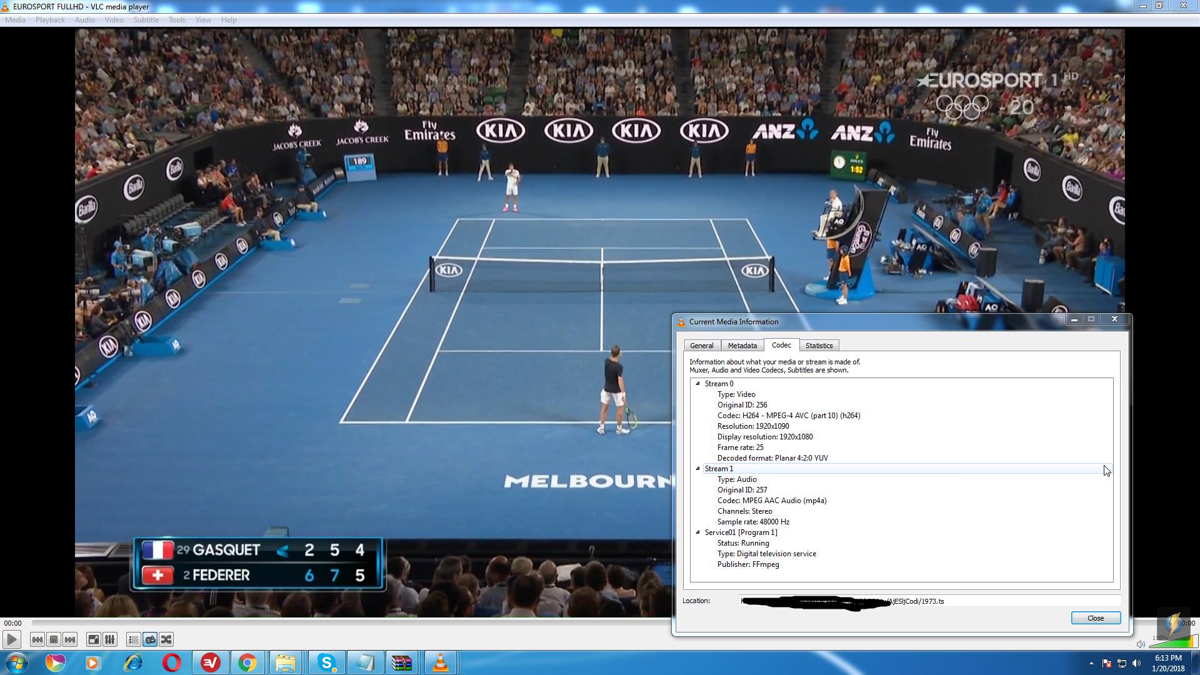Screen dimensions: 1200x675
Task: Toggle random shuffle playback
Action: [x=166, y=639]
